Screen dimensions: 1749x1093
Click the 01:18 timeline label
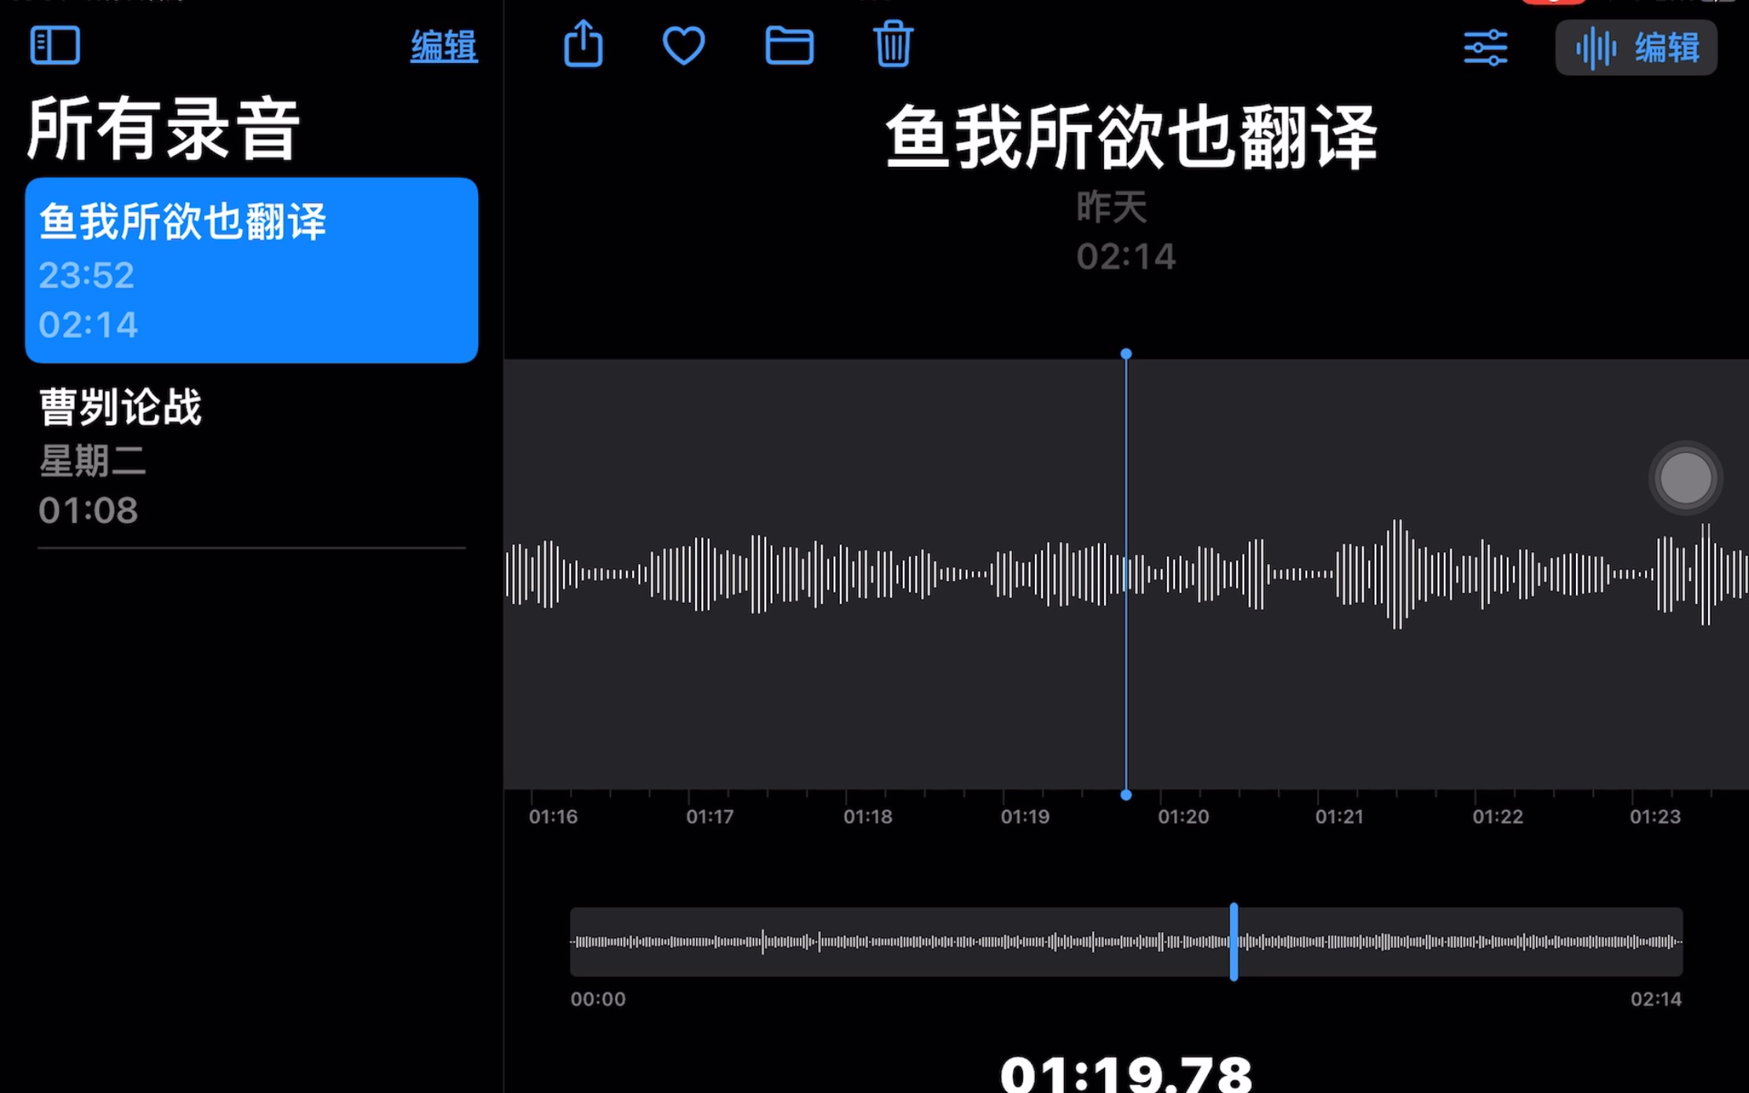pos(867,816)
